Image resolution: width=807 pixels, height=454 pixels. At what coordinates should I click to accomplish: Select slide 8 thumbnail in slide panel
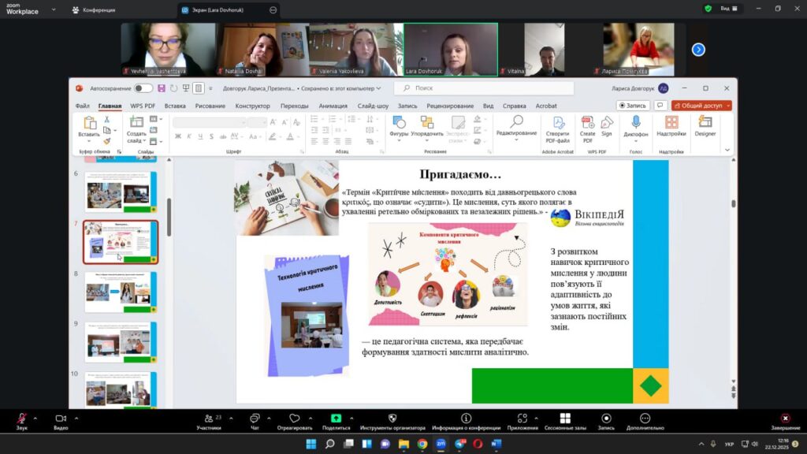coord(121,292)
